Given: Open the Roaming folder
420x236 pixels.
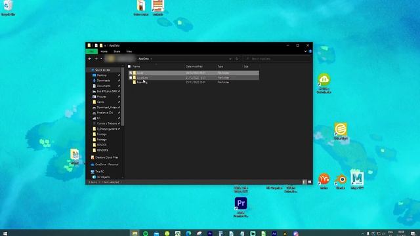Looking at the screenshot, I should [x=142, y=83].
